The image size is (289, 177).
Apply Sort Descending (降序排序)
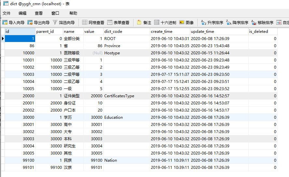point(237,22)
